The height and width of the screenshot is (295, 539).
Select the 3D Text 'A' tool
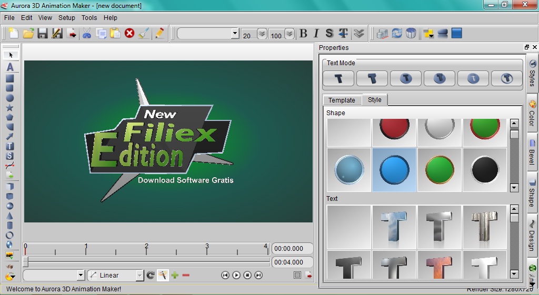tap(10, 67)
